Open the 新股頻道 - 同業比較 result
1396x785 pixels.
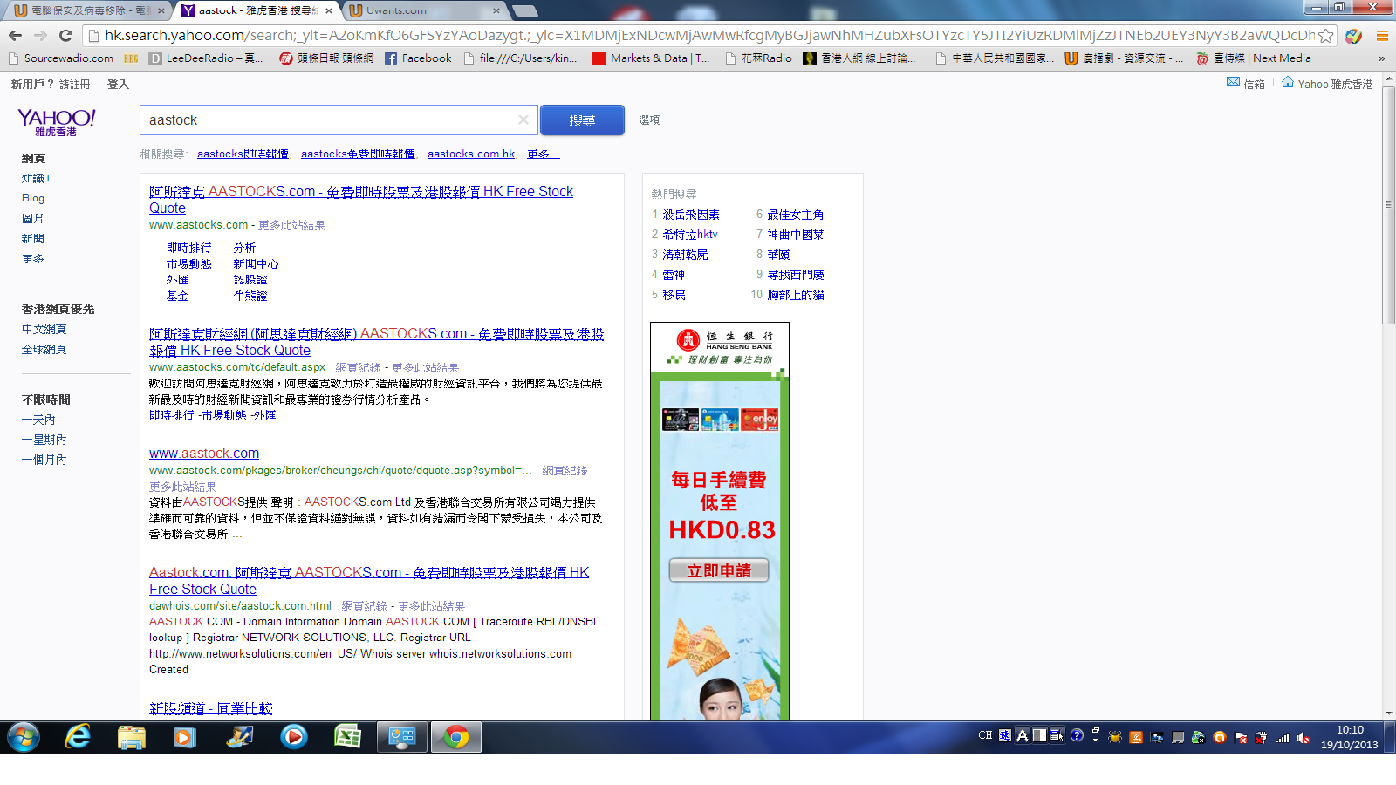click(x=210, y=708)
